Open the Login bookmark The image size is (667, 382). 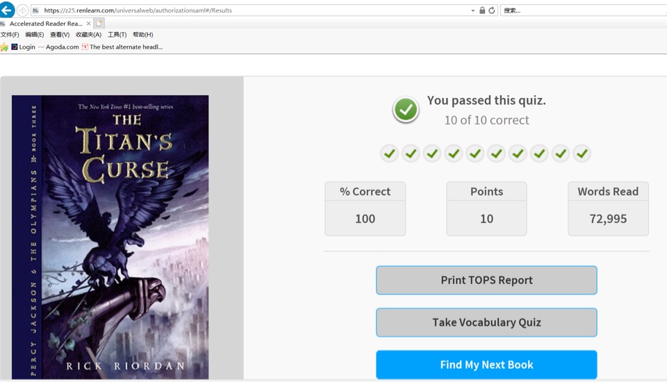point(23,47)
